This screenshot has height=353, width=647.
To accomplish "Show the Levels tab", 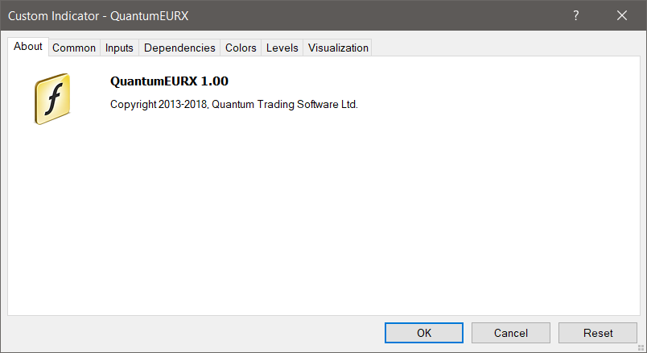I will tap(282, 48).
